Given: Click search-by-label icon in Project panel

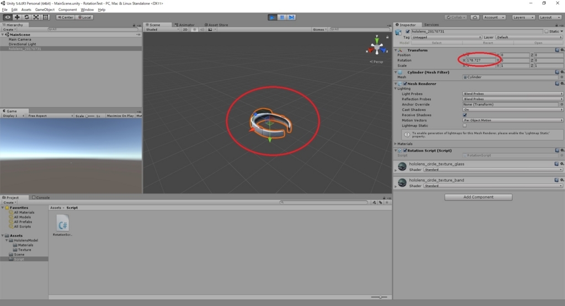Looking at the screenshot, I should [381, 202].
